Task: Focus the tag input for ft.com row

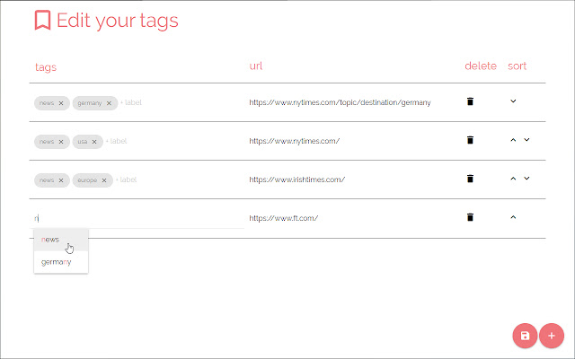Action: [x=135, y=218]
